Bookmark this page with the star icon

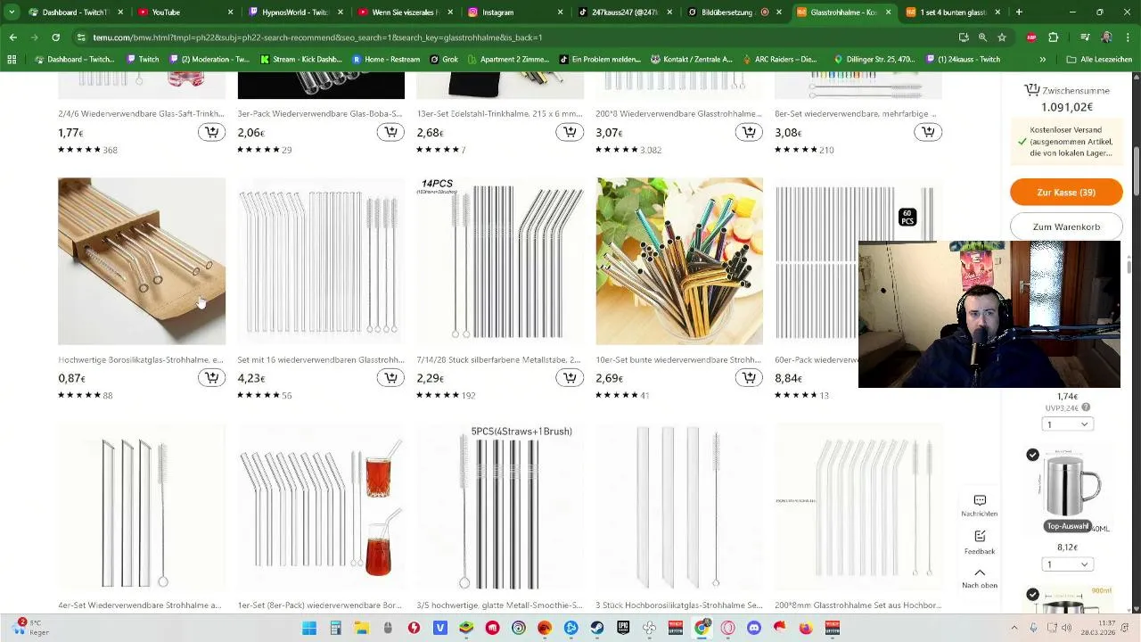point(1002,37)
